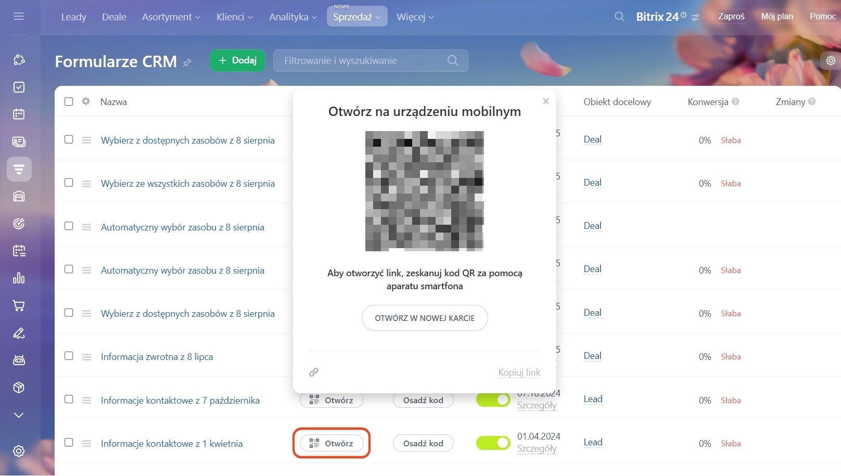Go to the Leady tab
This screenshot has width=841, height=476.
(74, 17)
